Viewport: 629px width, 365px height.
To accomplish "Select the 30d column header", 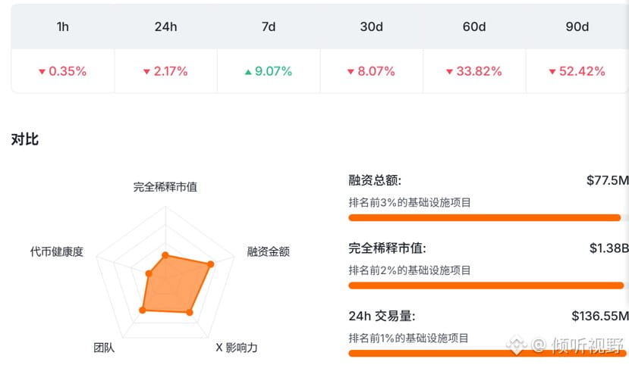I will 372,27.
